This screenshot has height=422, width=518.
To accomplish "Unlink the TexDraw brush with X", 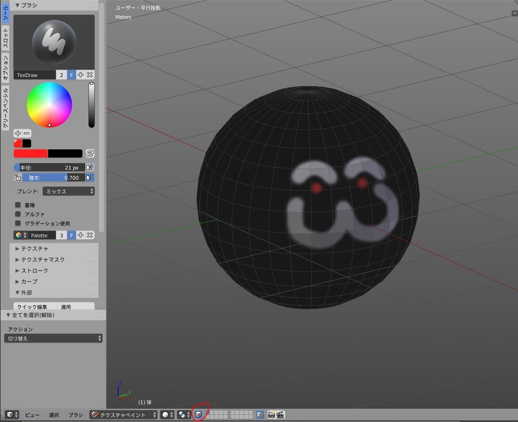I will tap(90, 75).
